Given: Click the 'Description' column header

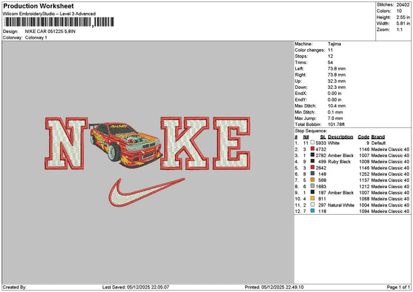Looking at the screenshot, I should [x=340, y=137].
